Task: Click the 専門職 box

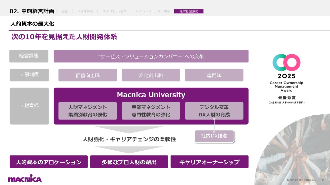Action: point(214,75)
